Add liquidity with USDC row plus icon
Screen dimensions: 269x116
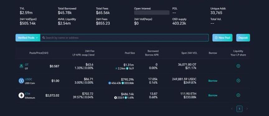click(x=238, y=81)
